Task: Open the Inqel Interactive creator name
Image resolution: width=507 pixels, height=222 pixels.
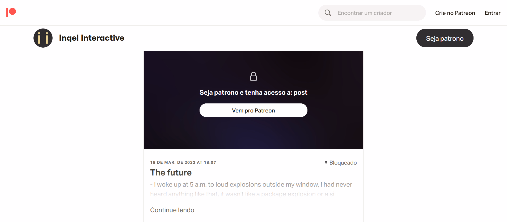Action: coord(91,38)
